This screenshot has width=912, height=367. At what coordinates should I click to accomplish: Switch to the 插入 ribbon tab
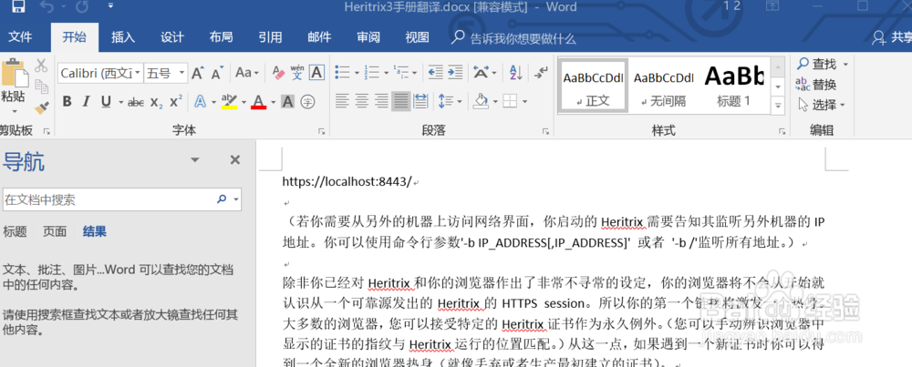pos(123,37)
